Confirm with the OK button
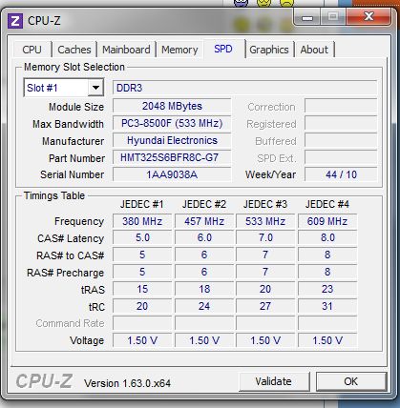400x408 pixels. pyautogui.click(x=350, y=381)
